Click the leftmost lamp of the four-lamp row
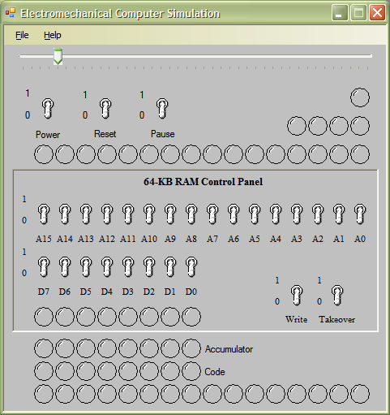This screenshot has width=390, height=415. [297, 126]
